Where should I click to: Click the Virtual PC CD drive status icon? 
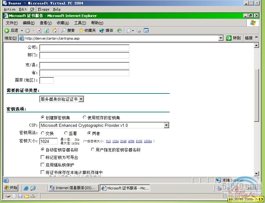point(14,196)
